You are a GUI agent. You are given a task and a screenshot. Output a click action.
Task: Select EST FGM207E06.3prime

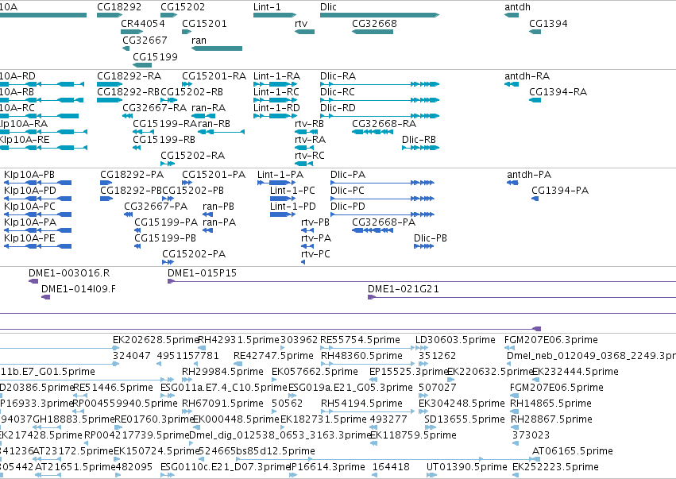point(551,340)
